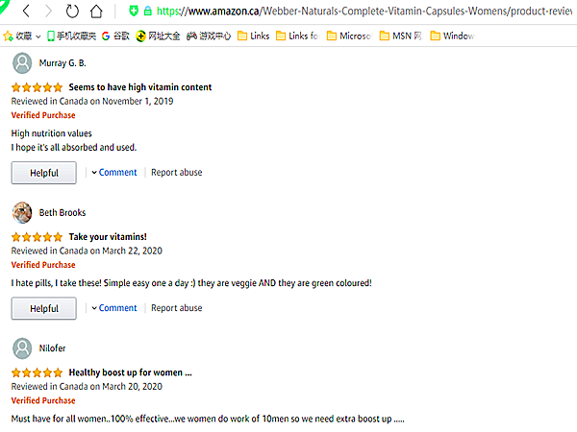The width and height of the screenshot is (577, 432).
Task: Go to the browser home page icon
Action: [x=96, y=12]
